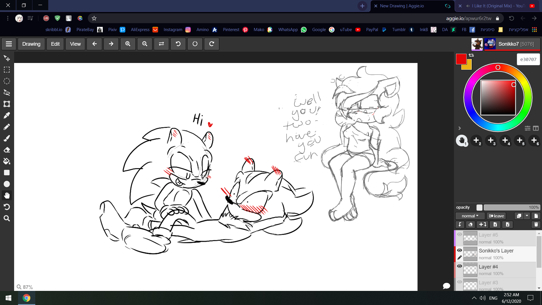
Task: Switch to the New Drawing Aggie.io tab
Action: click(412, 6)
